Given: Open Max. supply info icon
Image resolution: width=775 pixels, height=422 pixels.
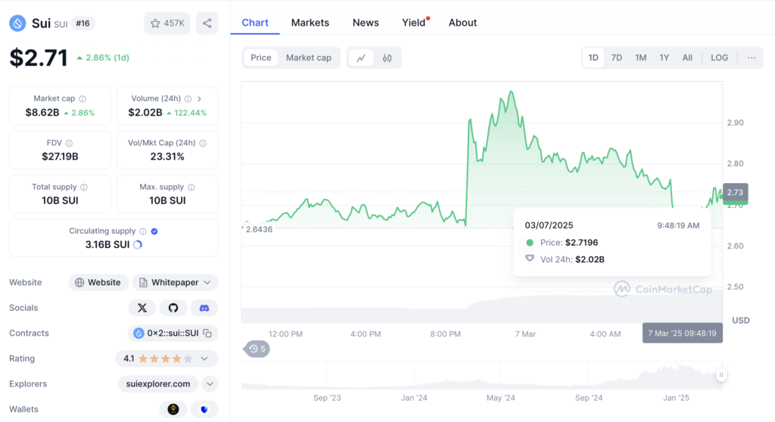Looking at the screenshot, I should [x=191, y=188].
